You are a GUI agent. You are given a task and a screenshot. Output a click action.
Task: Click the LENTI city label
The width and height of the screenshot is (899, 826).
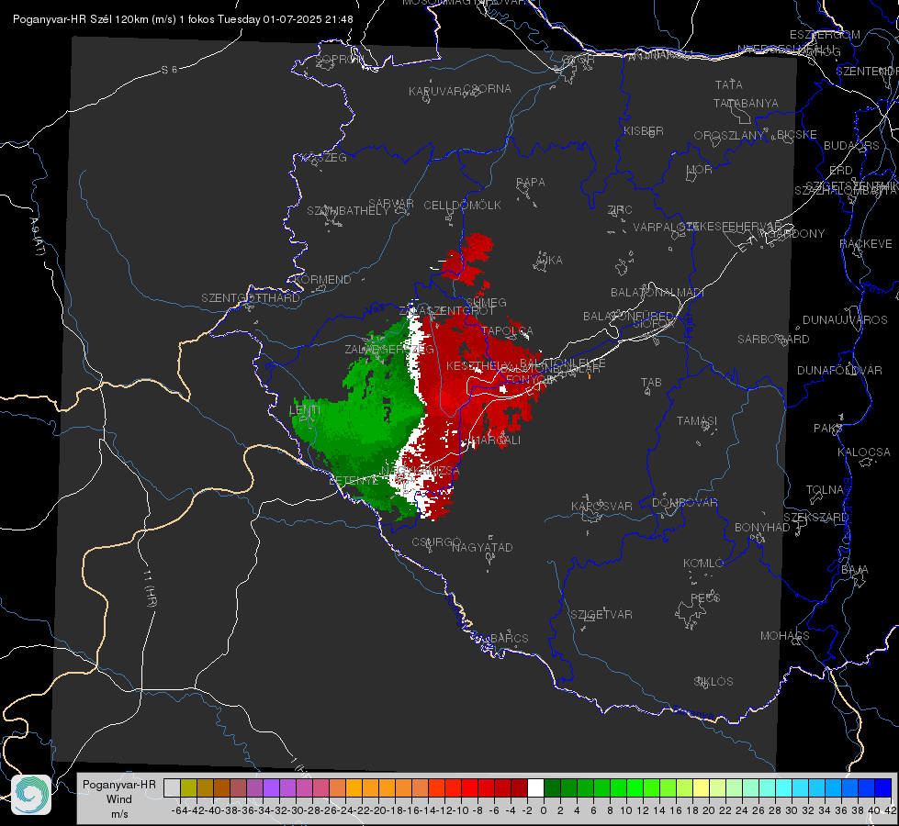(305, 410)
